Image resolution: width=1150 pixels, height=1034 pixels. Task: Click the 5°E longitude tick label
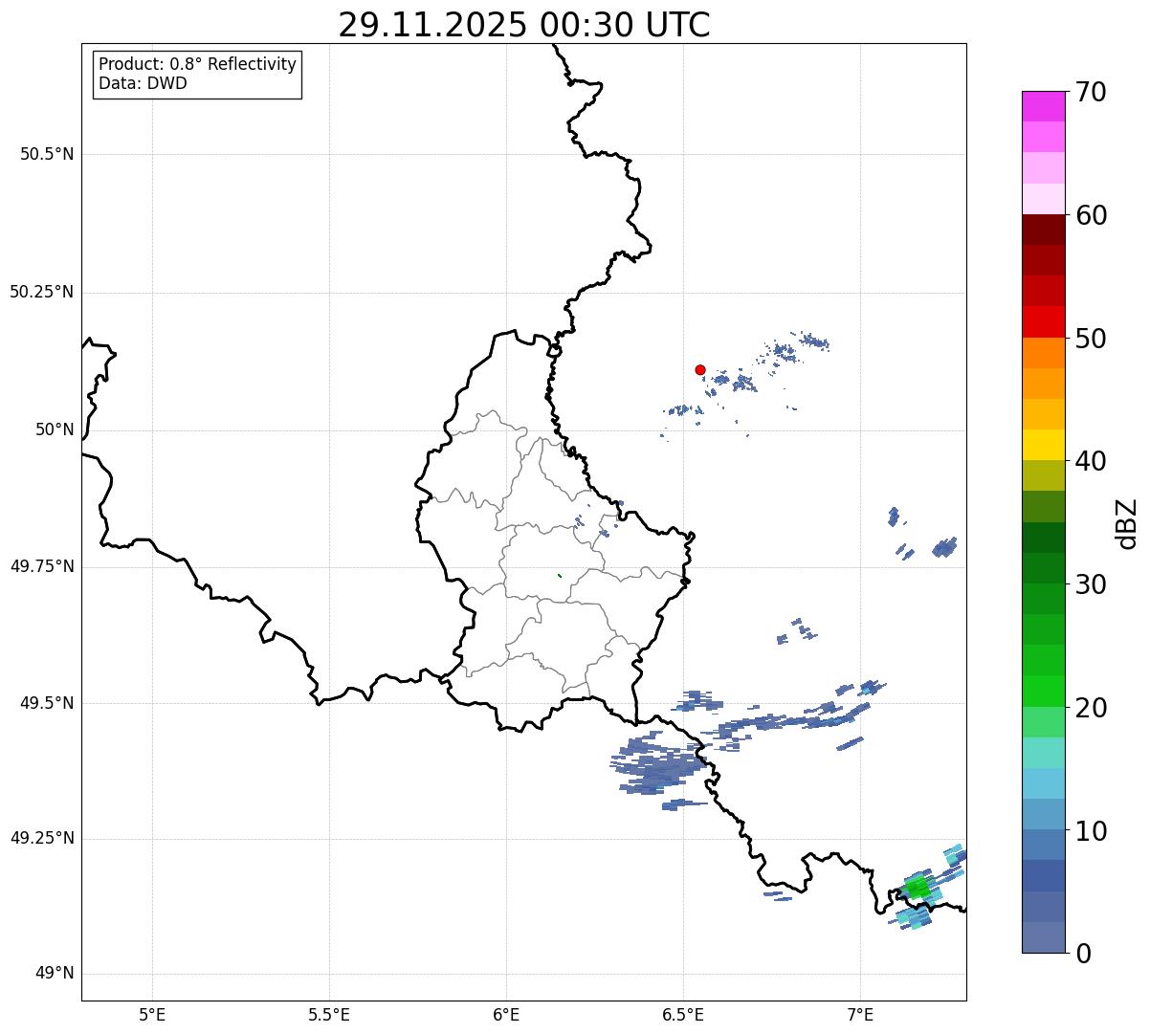(152, 1014)
